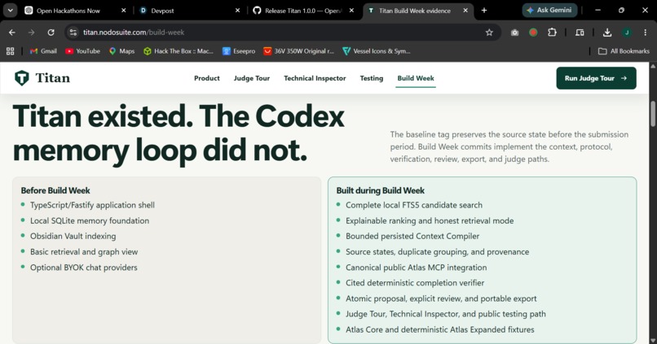Click the red and green round extension icon
This screenshot has width=657, height=344.
pyautogui.click(x=533, y=33)
